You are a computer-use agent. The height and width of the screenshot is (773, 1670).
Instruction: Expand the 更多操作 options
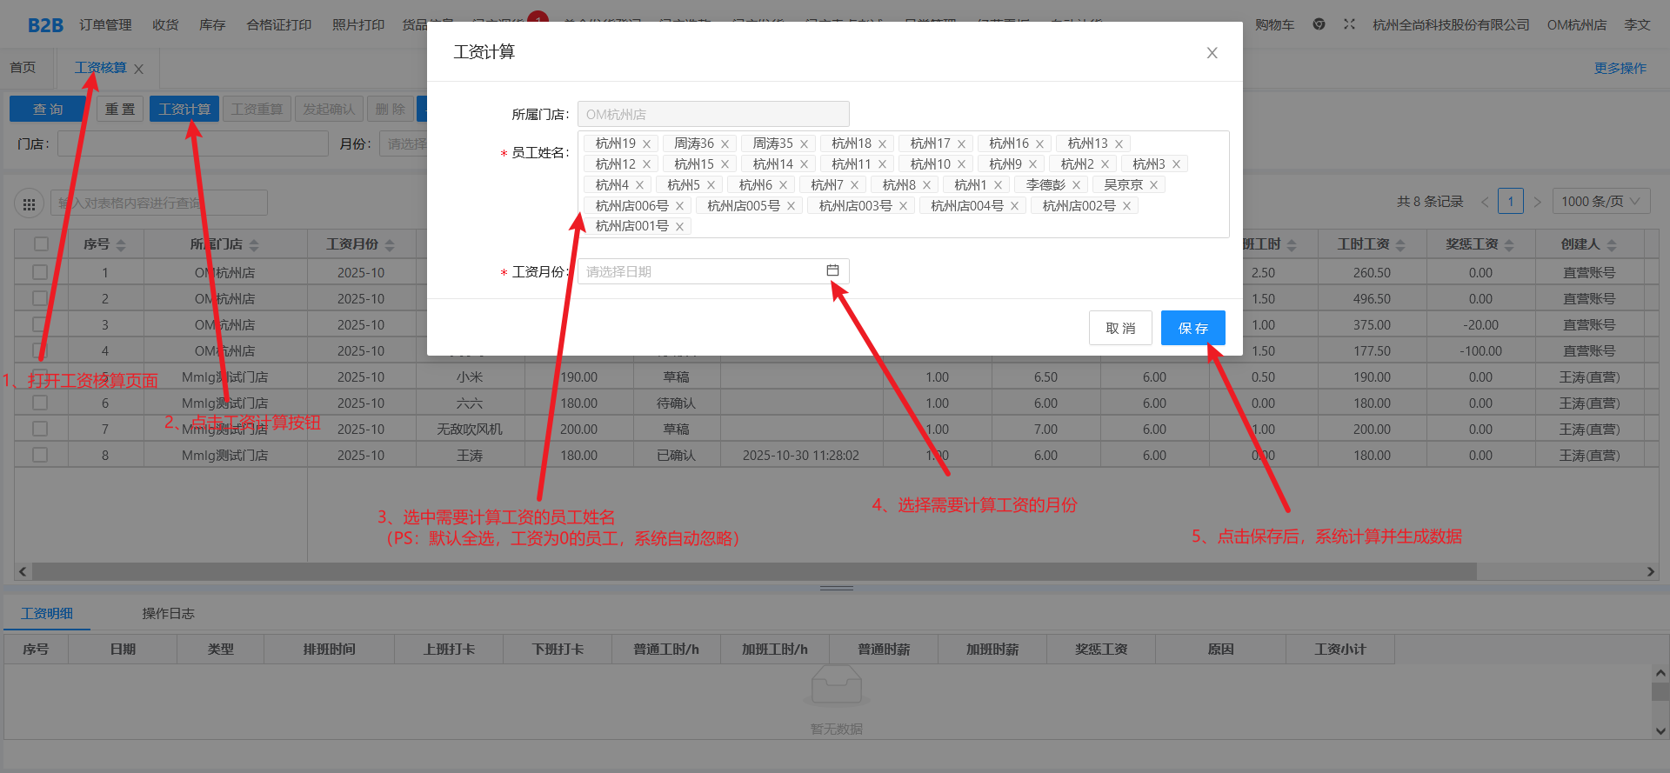(x=1620, y=68)
